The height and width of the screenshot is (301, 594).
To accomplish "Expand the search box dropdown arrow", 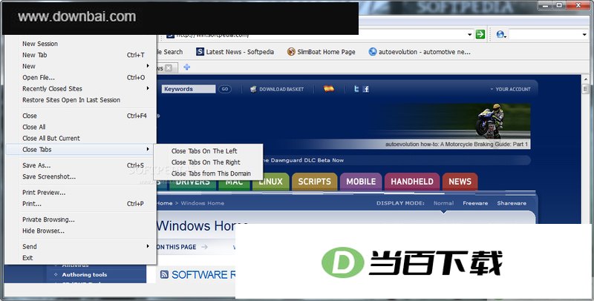I will click(584, 34).
